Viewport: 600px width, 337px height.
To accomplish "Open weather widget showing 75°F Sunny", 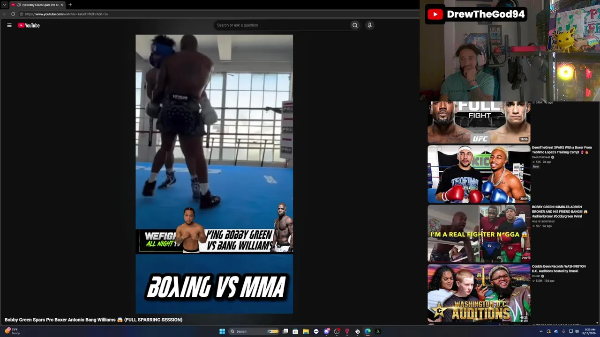I will coord(13,331).
